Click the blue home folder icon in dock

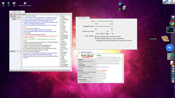(x=173, y=74)
